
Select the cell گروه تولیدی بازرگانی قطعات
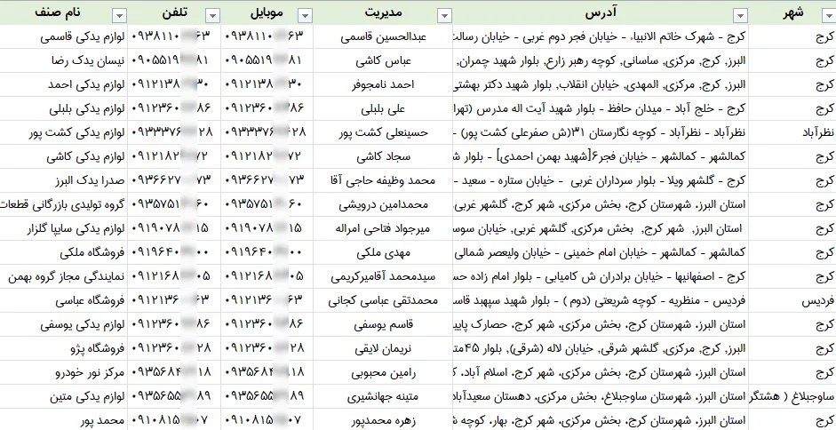(x=63, y=205)
